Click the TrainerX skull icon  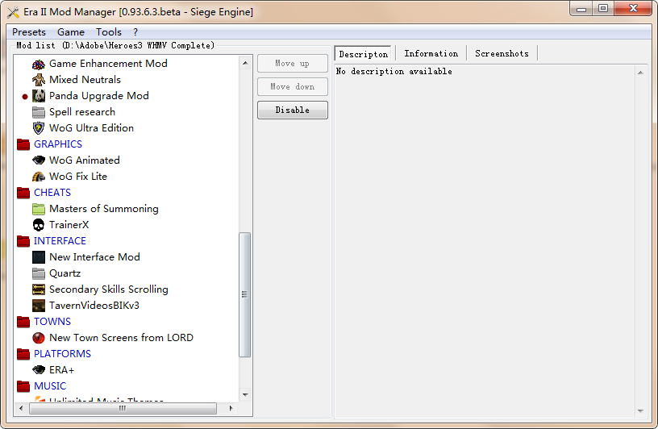(x=39, y=225)
